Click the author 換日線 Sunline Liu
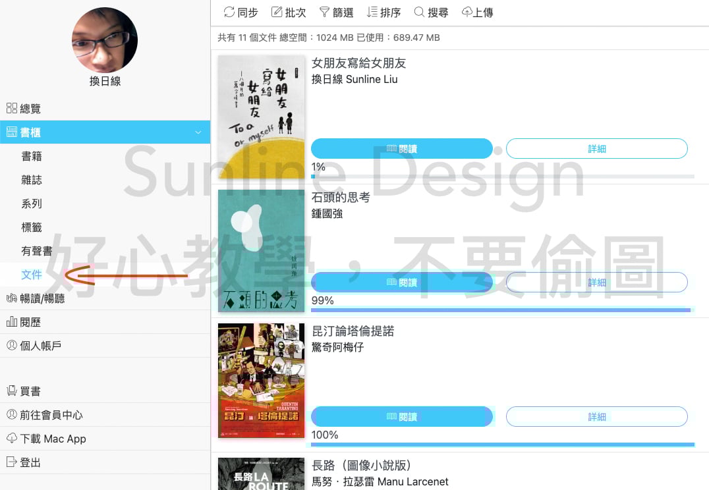The width and height of the screenshot is (709, 490). pos(354,79)
